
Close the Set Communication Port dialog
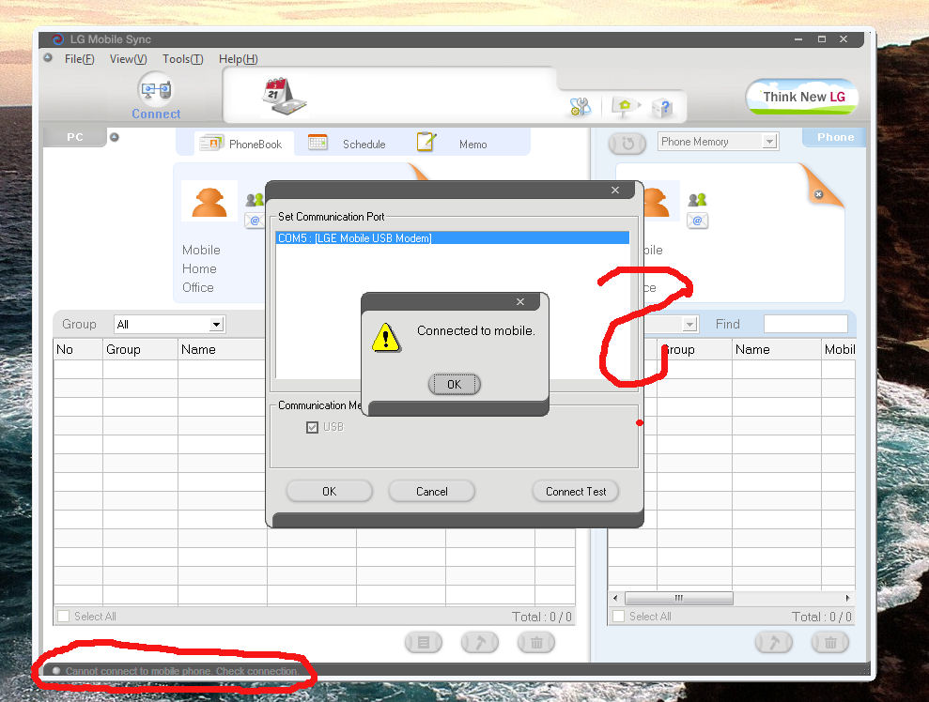(615, 190)
